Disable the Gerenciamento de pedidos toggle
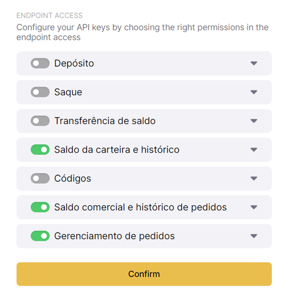Image resolution: width=295 pixels, height=301 pixels. point(40,236)
